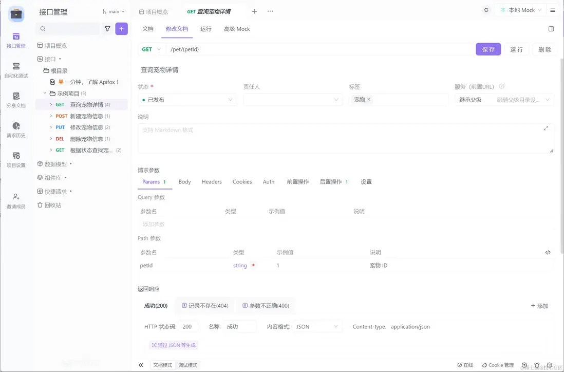Remove the 宠物 tag
The image size is (564, 372).
[369, 99]
